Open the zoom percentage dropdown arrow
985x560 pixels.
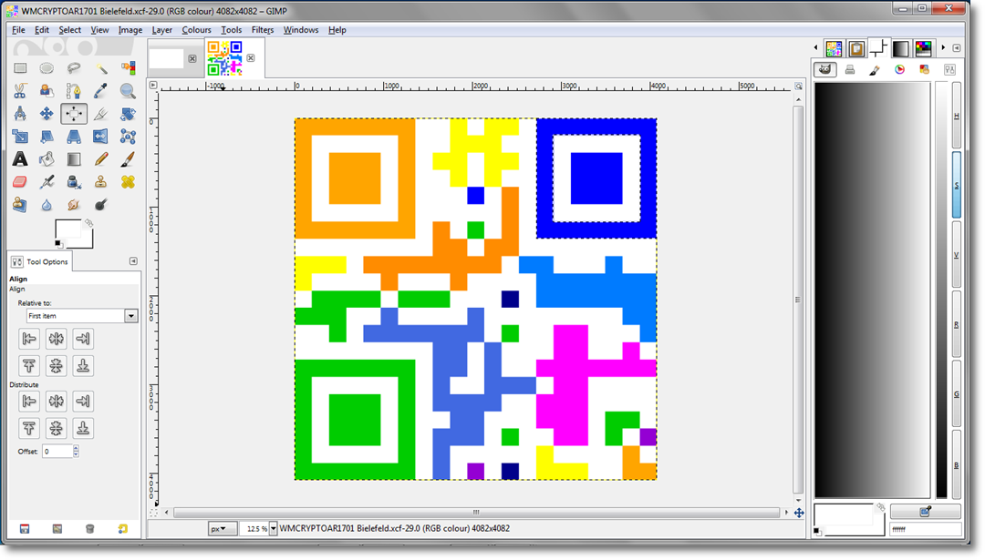coord(274,529)
